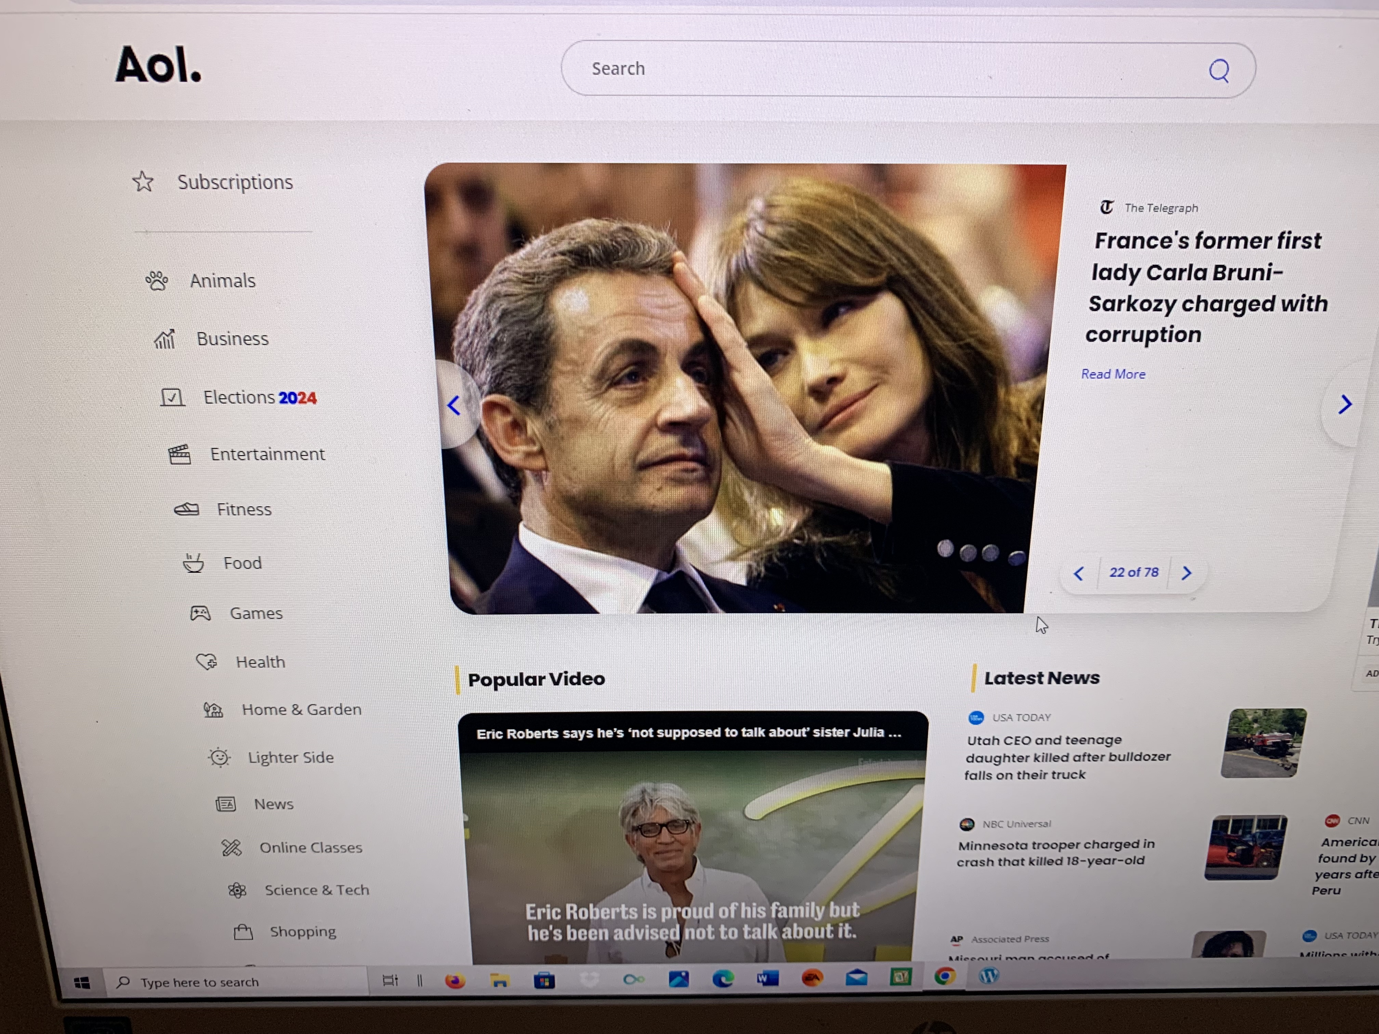Click the Science & Tech atom icon

pyautogui.click(x=237, y=890)
